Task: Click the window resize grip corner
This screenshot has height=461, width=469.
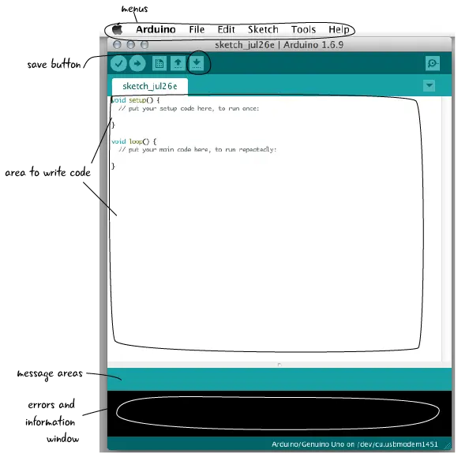Action: pos(447,446)
